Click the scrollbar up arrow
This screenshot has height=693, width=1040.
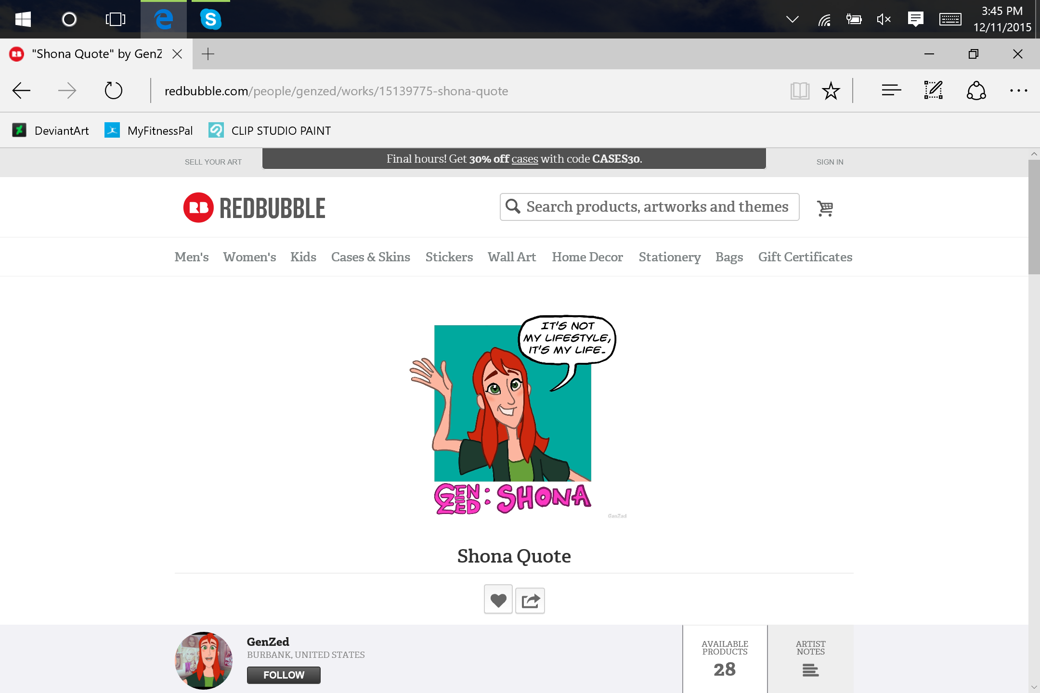[x=1034, y=154]
